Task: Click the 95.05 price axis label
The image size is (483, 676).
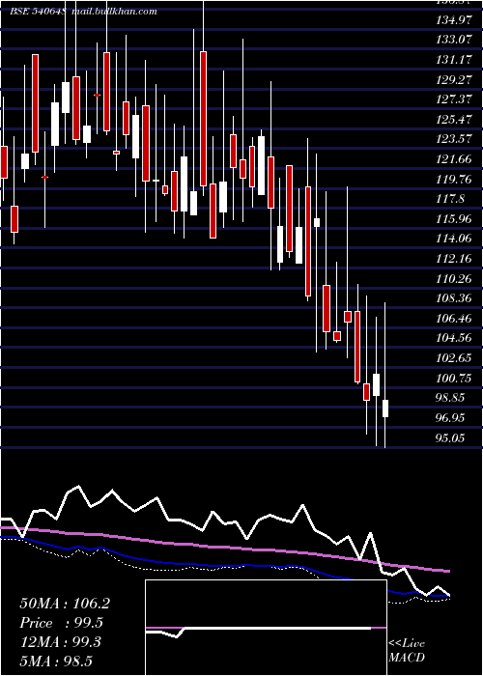Action: pos(450,438)
